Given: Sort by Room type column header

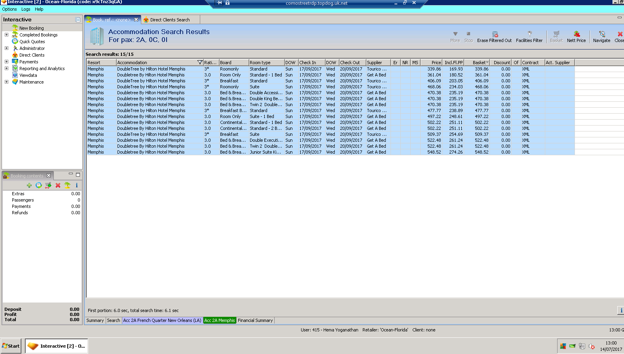Looking at the screenshot, I should [267, 63].
